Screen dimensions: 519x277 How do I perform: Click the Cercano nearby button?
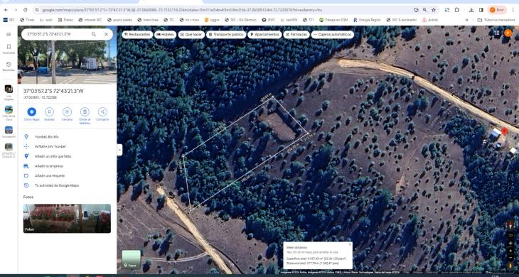(x=67, y=114)
